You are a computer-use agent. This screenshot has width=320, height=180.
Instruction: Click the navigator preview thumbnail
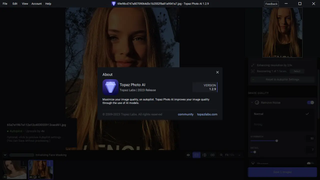pyautogui.click(x=282, y=32)
